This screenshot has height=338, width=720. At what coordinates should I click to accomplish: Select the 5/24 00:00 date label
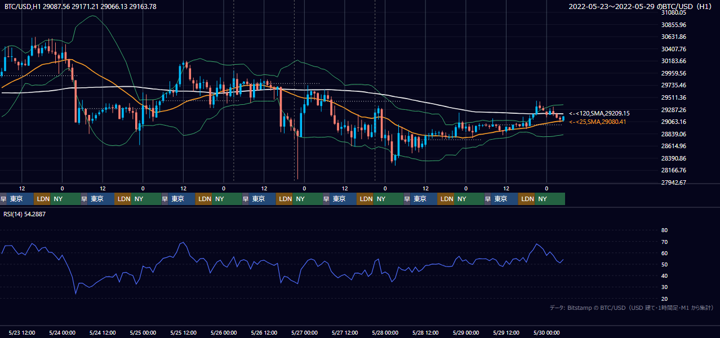pos(62,333)
